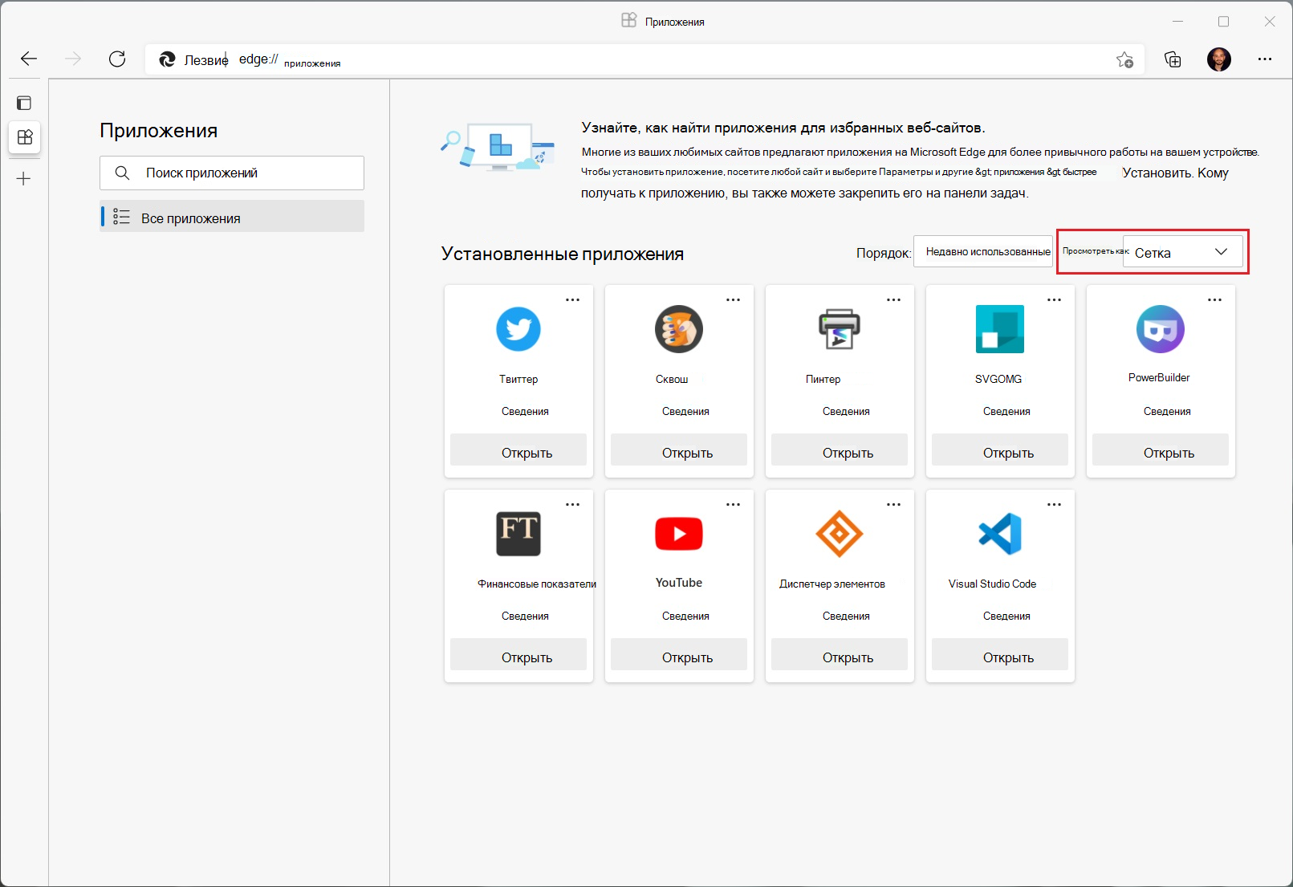Image resolution: width=1293 pixels, height=887 pixels.
Task: Open Visual Studio Code with Открыть button
Action: coord(1000,656)
